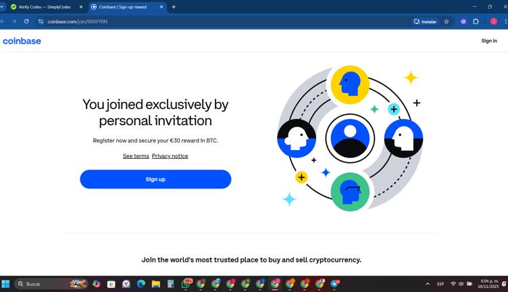
Task: Close the Verify Codes — SimplyCodes tab
Action: pos(81,7)
